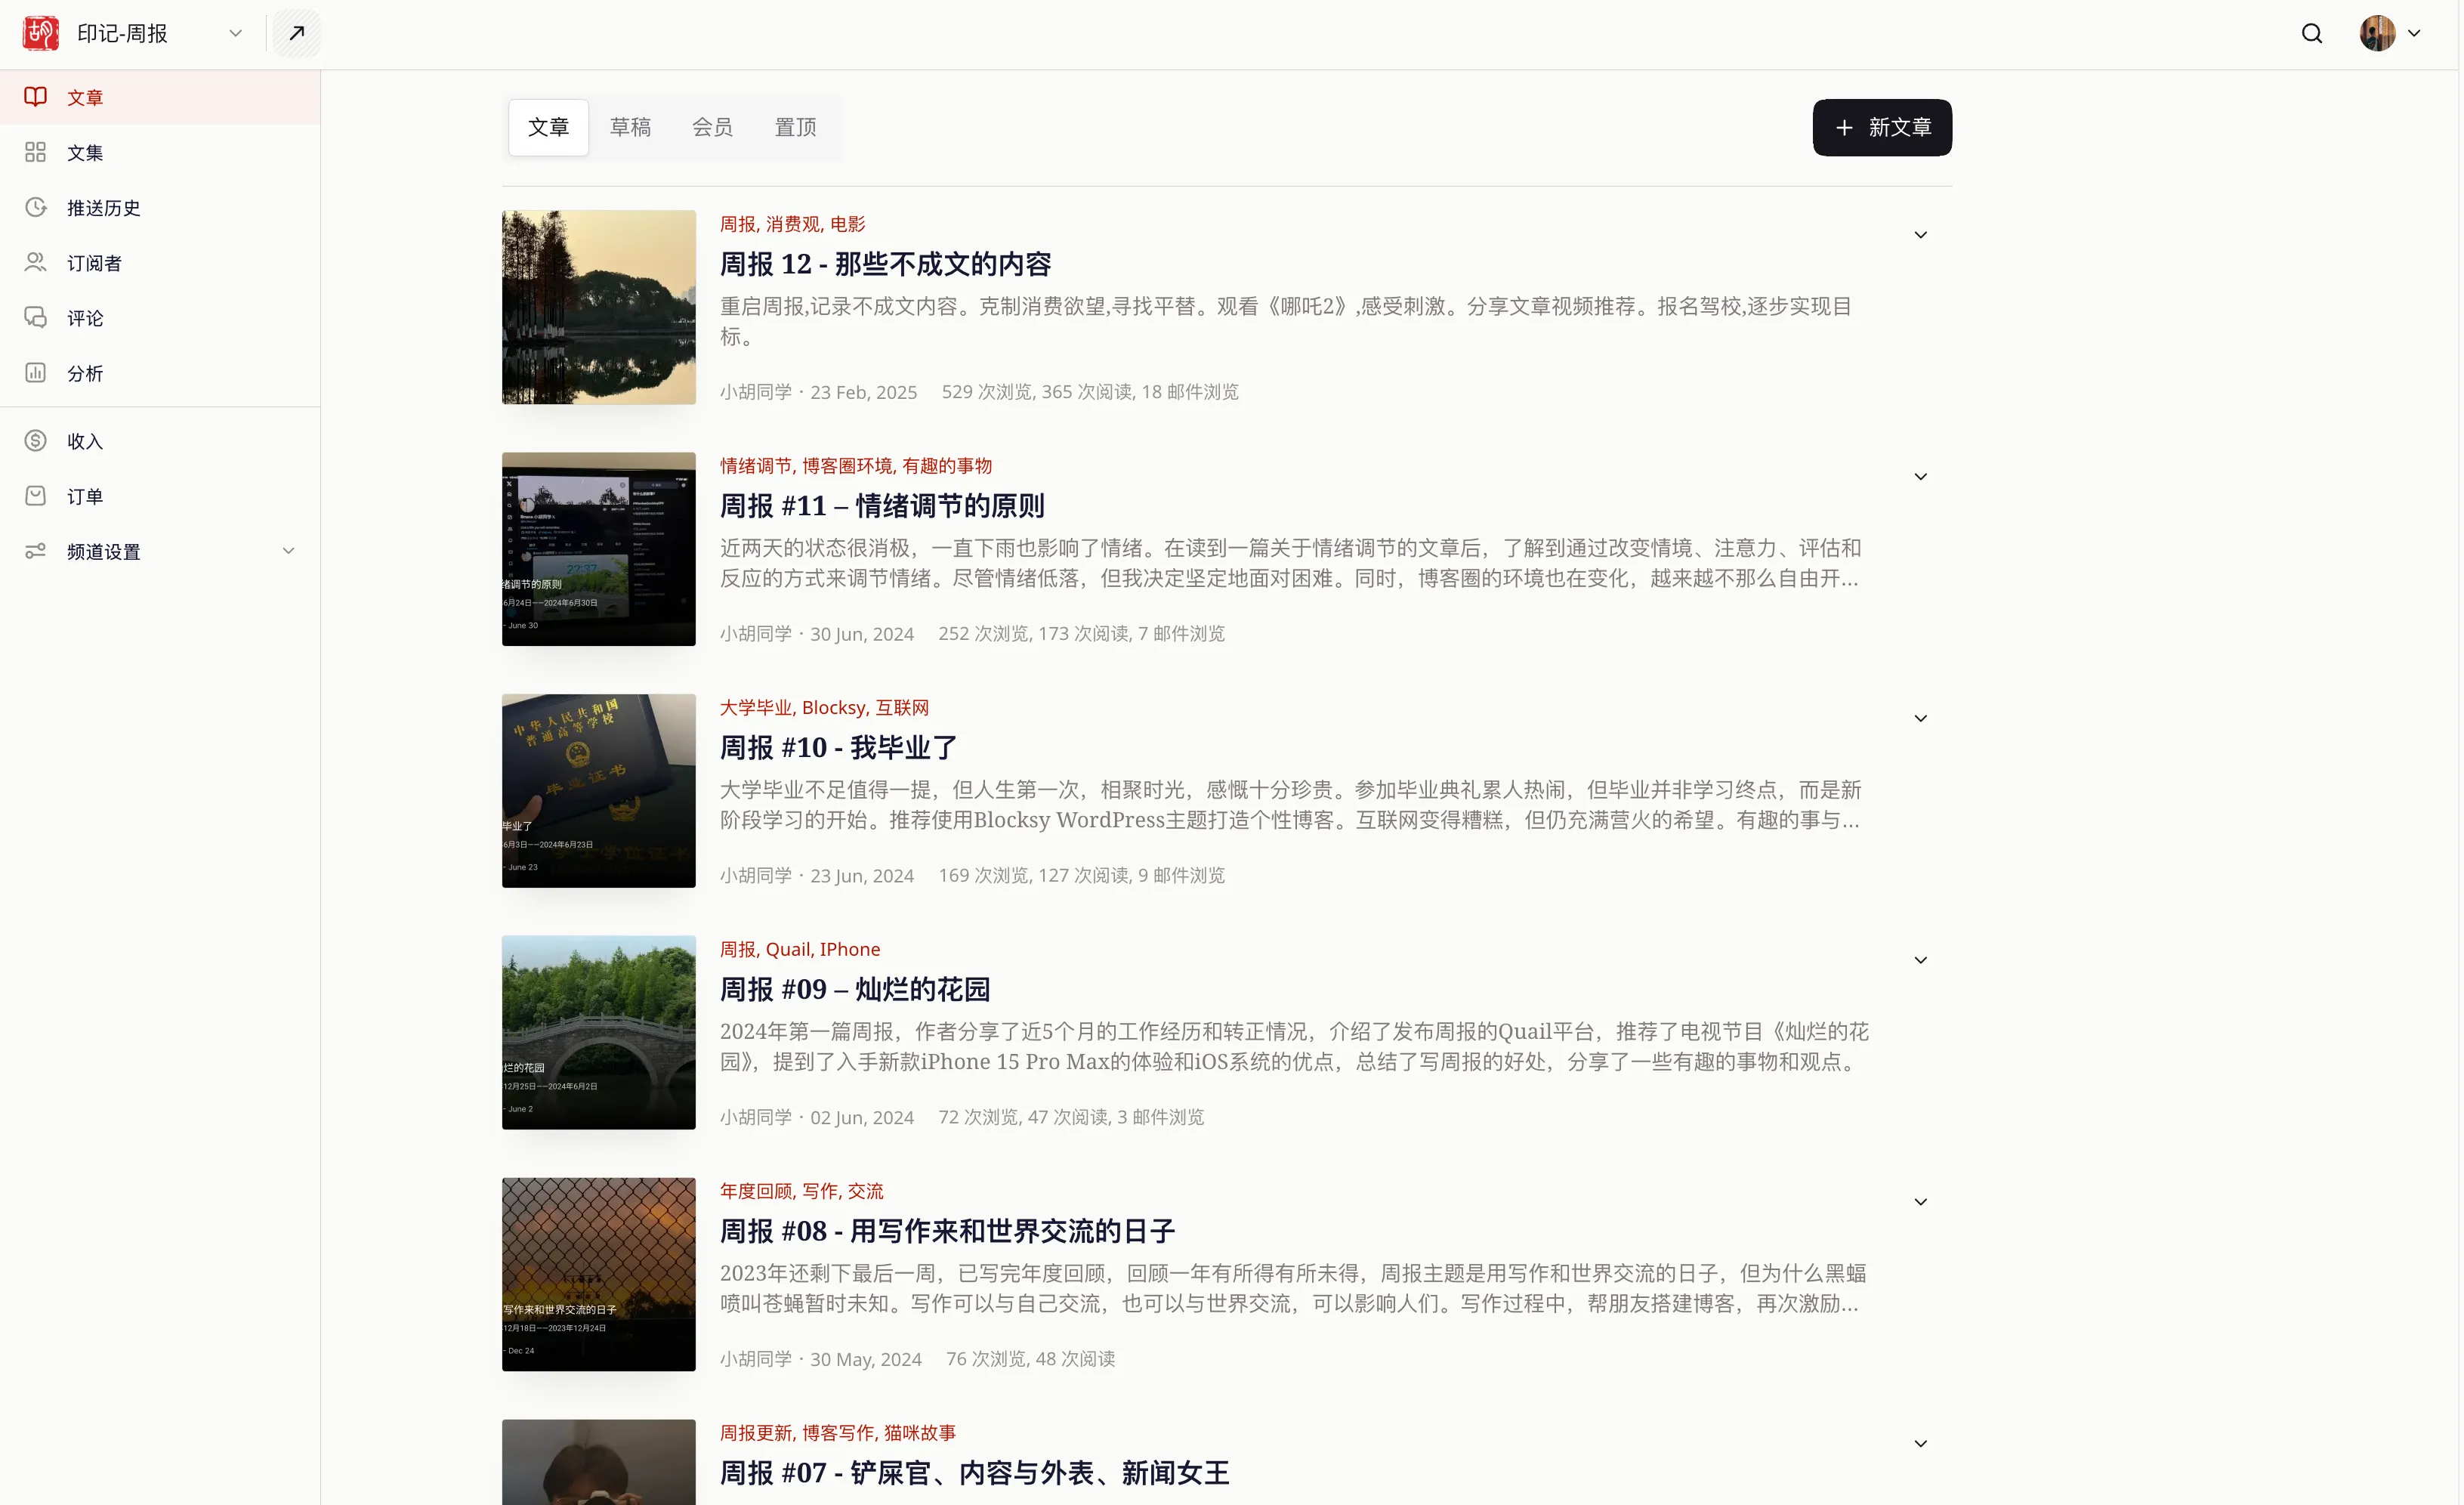Viewport: 2464px width, 1505px height.
Task: Click the bar chart icon for 分析
Action: [36, 372]
